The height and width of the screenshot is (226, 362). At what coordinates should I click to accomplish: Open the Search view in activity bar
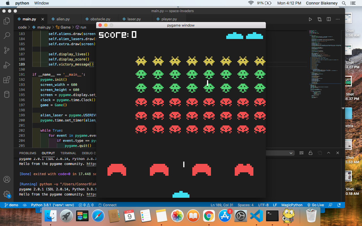coord(7,36)
